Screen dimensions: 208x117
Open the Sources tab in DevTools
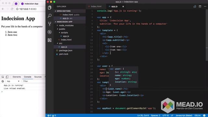tap(38, 77)
